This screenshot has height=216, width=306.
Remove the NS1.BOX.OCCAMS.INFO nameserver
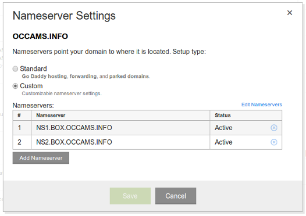point(274,128)
